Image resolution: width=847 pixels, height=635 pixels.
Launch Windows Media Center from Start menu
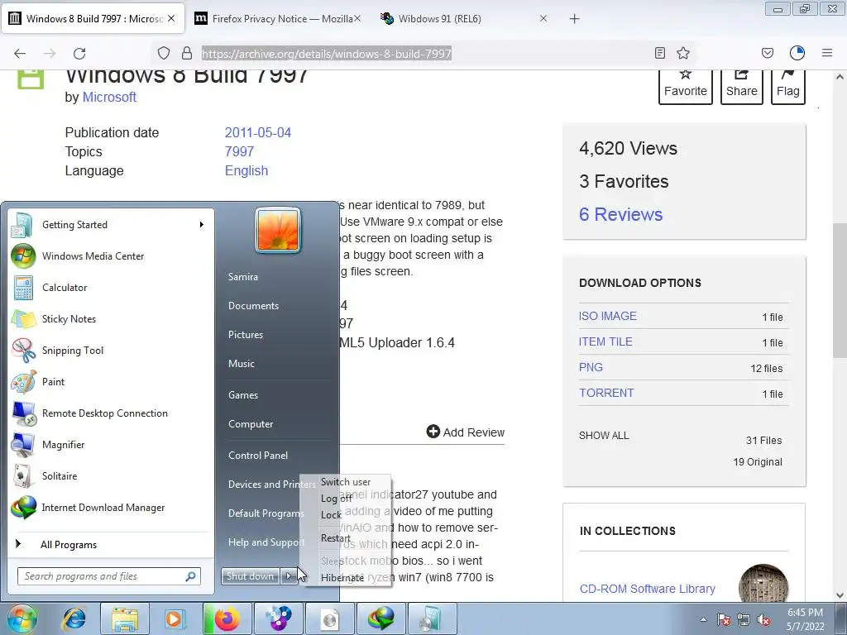[111, 256]
